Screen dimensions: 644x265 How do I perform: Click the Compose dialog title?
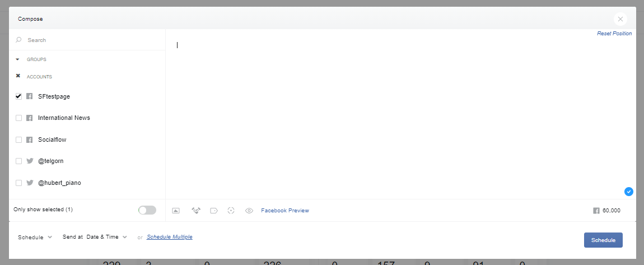(x=30, y=19)
